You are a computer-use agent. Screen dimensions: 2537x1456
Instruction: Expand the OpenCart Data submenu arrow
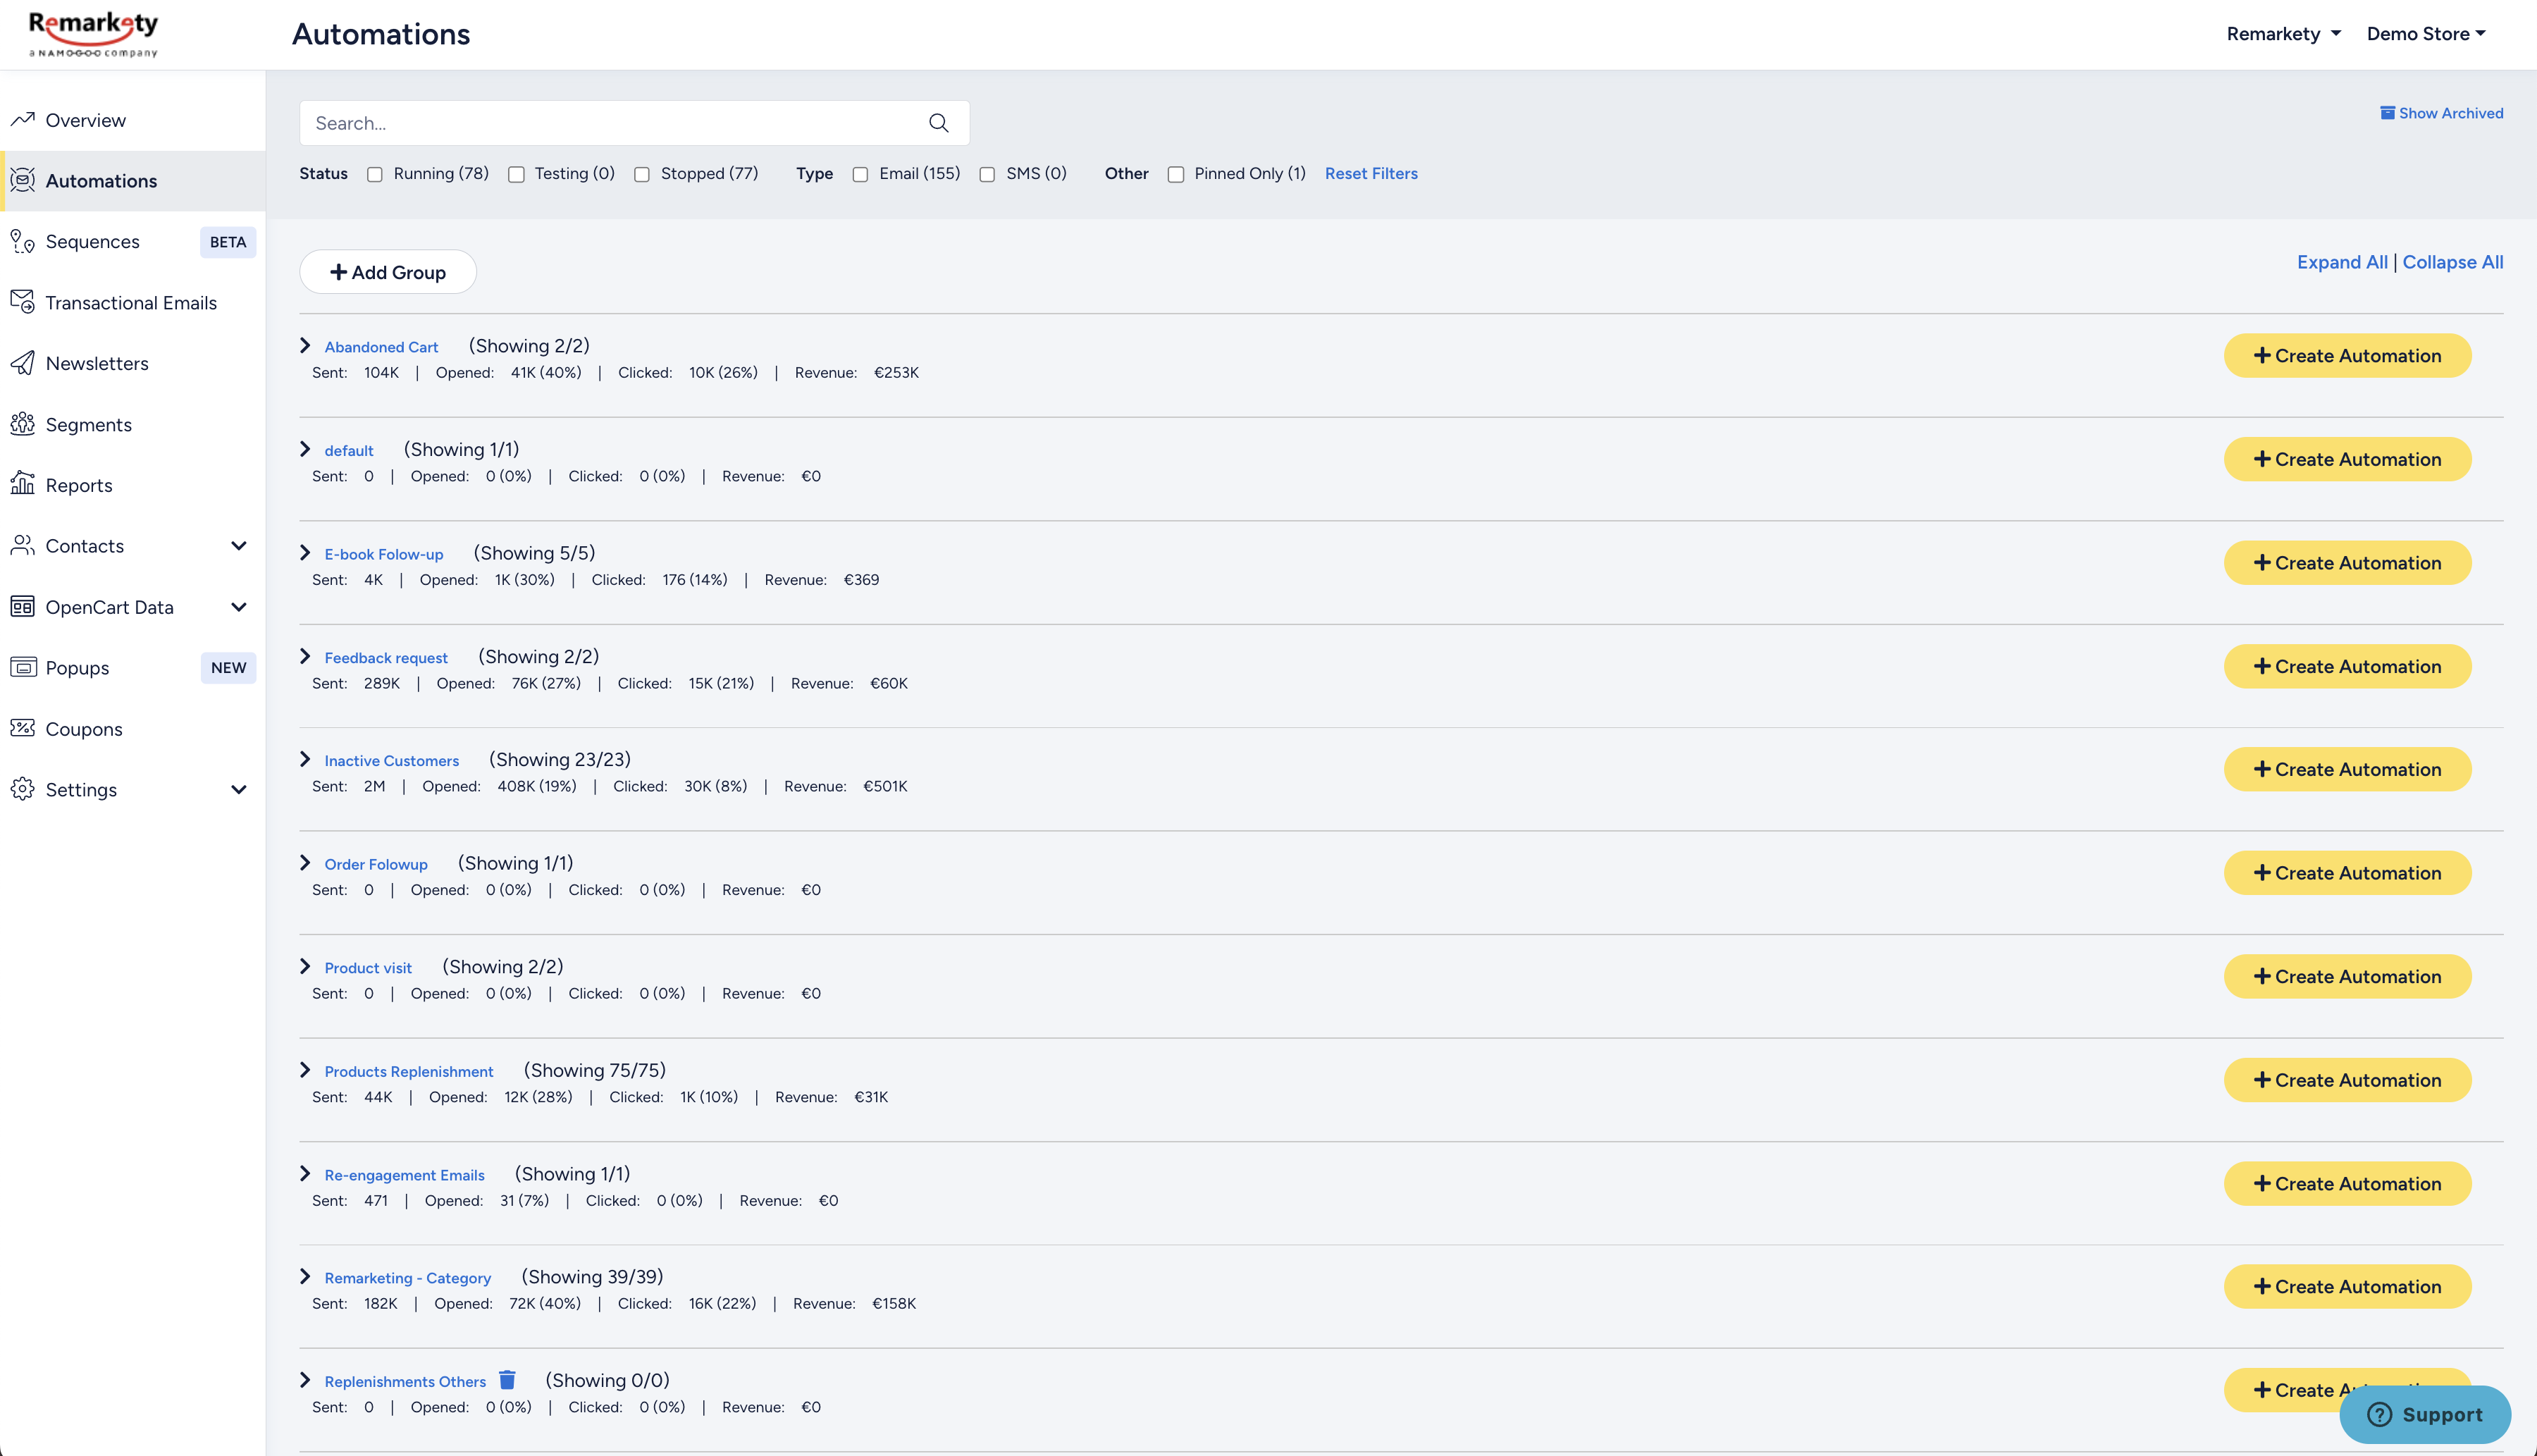pyautogui.click(x=238, y=607)
